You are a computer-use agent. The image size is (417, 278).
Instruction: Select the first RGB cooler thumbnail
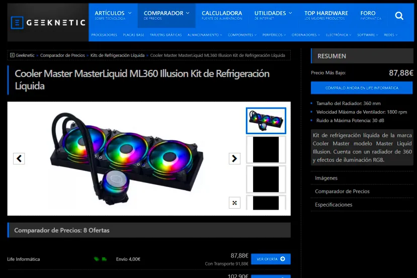[x=266, y=121]
